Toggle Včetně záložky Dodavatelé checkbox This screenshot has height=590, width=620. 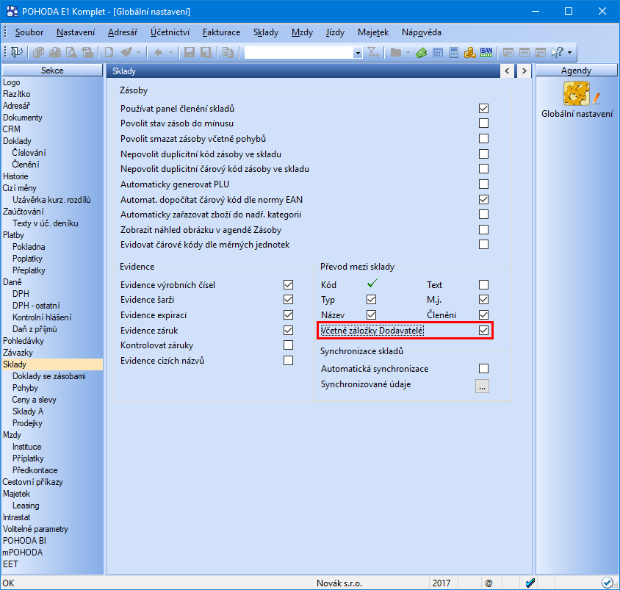pyautogui.click(x=483, y=330)
